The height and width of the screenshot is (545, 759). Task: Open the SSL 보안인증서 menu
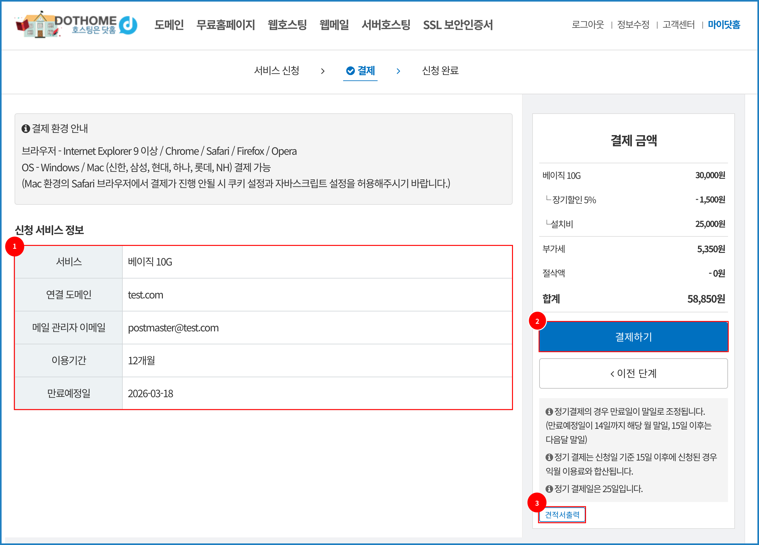[x=458, y=25]
